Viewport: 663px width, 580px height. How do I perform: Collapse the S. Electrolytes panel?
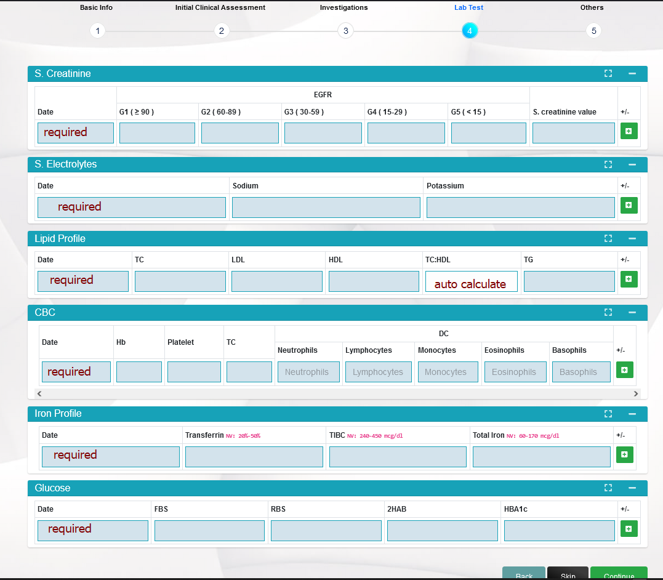point(632,164)
